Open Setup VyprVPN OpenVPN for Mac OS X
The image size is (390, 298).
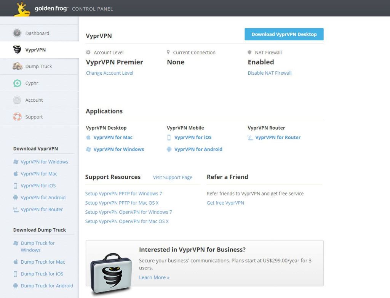point(127,221)
